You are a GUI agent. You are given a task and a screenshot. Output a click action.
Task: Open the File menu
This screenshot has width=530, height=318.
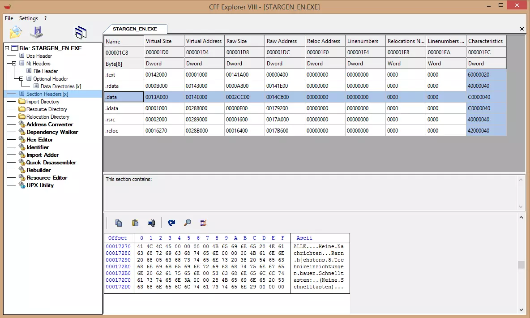pos(9,18)
